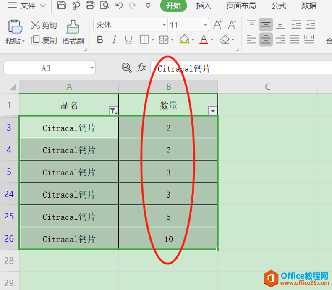The image size is (332, 290).
Task: Switch to the 插入 tab
Action: pyautogui.click(x=204, y=5)
